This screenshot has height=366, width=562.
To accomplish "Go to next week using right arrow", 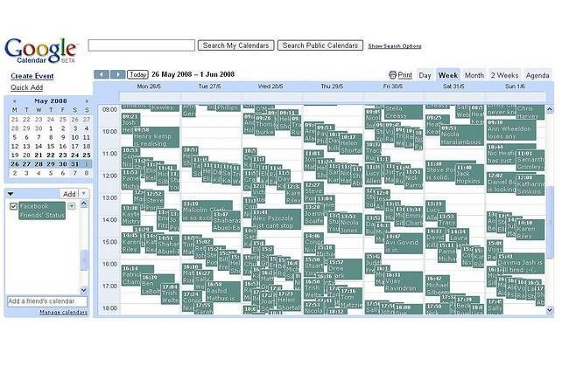I will [117, 75].
